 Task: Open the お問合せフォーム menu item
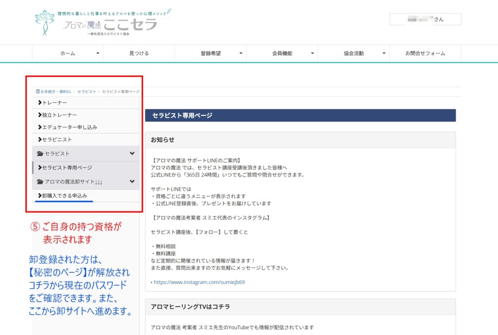(x=425, y=53)
